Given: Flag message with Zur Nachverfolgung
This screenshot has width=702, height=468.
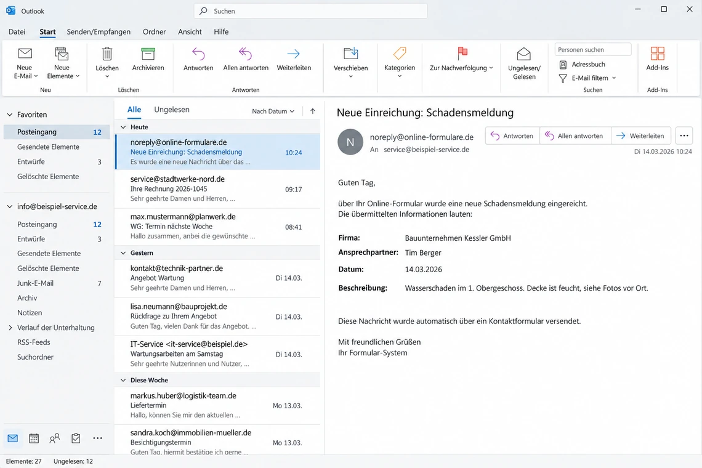Looking at the screenshot, I should click(x=461, y=60).
